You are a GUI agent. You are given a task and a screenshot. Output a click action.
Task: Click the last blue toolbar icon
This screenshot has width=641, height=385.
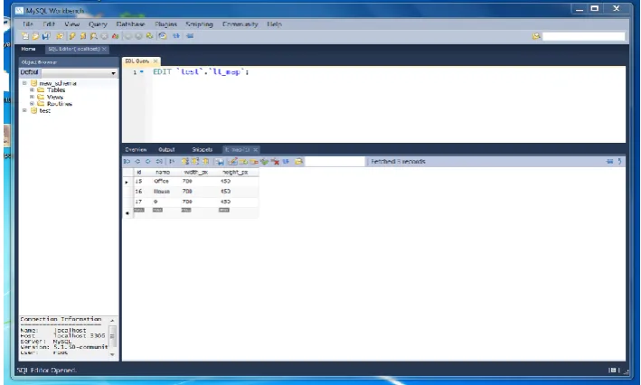coord(190,36)
